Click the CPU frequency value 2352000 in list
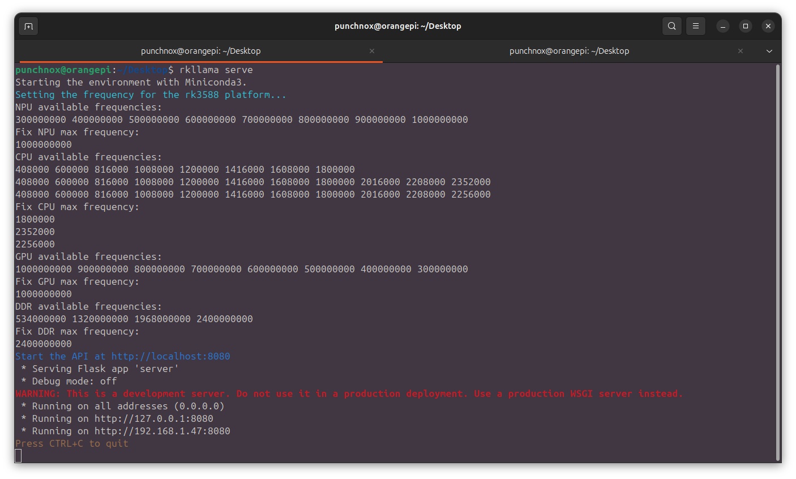Viewport: 796px width, 479px height. click(x=471, y=182)
